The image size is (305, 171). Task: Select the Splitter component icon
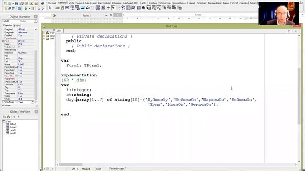tap(108, 8)
